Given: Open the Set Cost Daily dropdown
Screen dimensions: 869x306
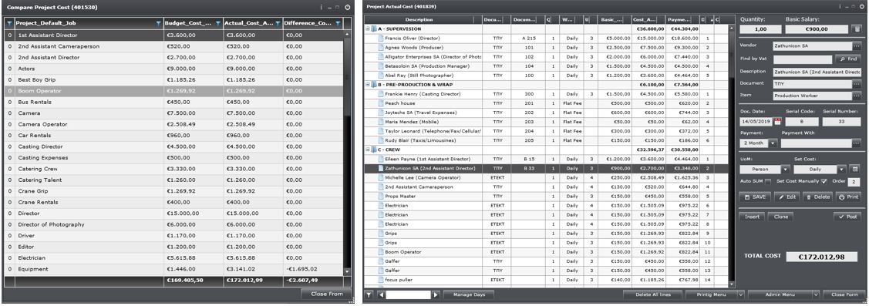Looking at the screenshot, I should pyautogui.click(x=841, y=169).
